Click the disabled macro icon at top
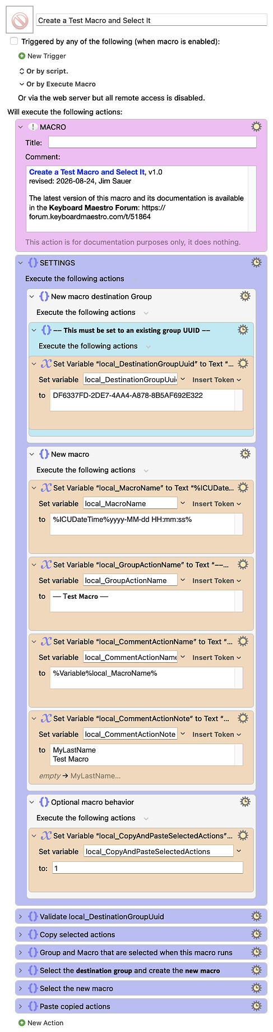Viewport: 273px width, 1032px height. point(20,21)
